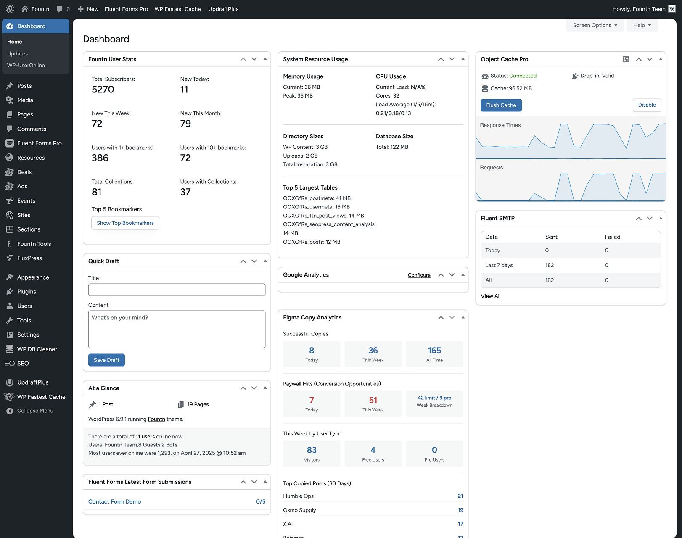Click the WordPress logo in admin bar

10,9
